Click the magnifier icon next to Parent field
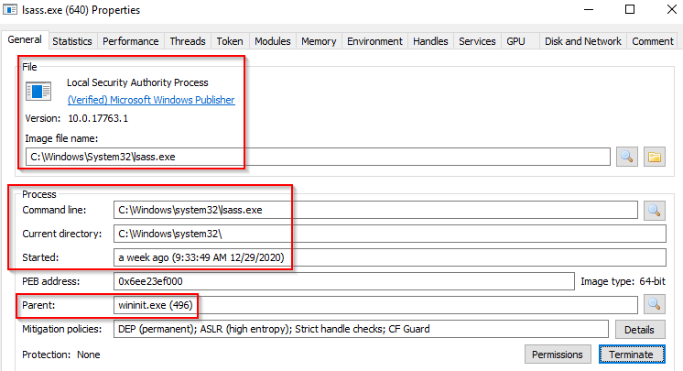 pos(654,304)
